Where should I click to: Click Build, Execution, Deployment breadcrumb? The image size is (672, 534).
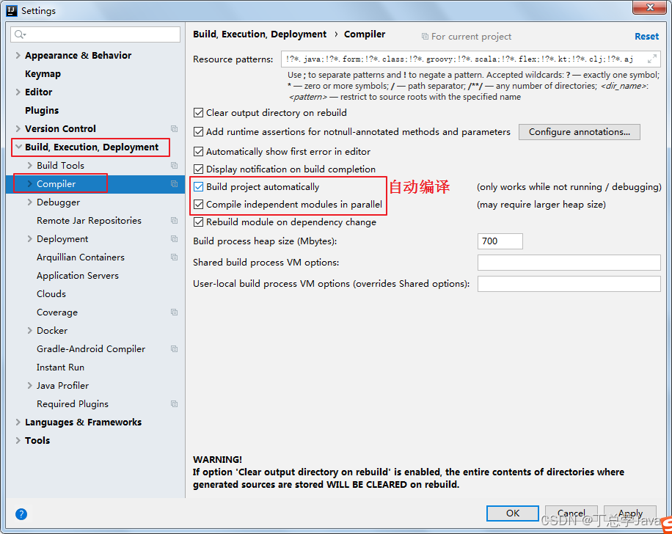tap(259, 34)
